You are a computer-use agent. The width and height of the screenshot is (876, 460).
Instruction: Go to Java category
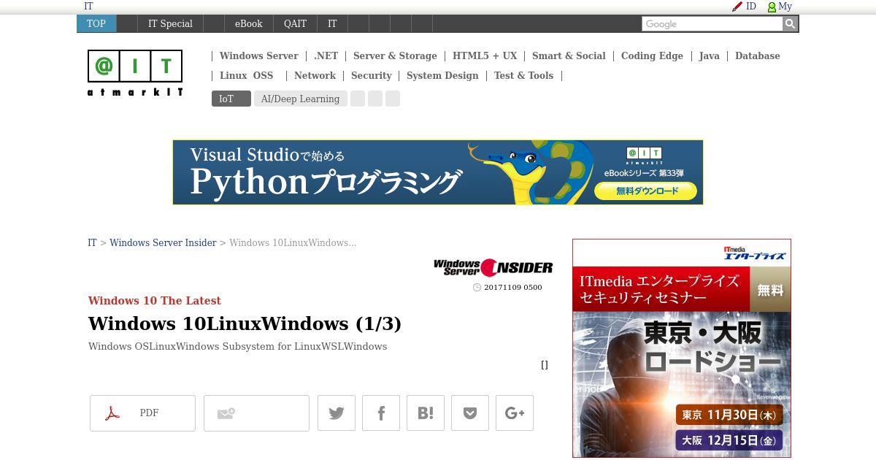coord(709,55)
